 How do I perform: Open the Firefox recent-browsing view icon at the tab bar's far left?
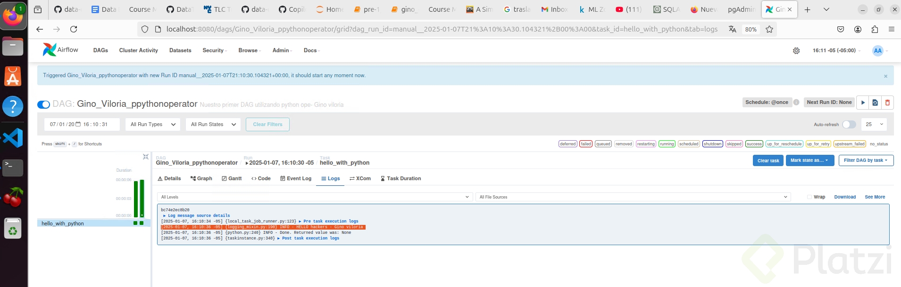pyautogui.click(x=38, y=9)
